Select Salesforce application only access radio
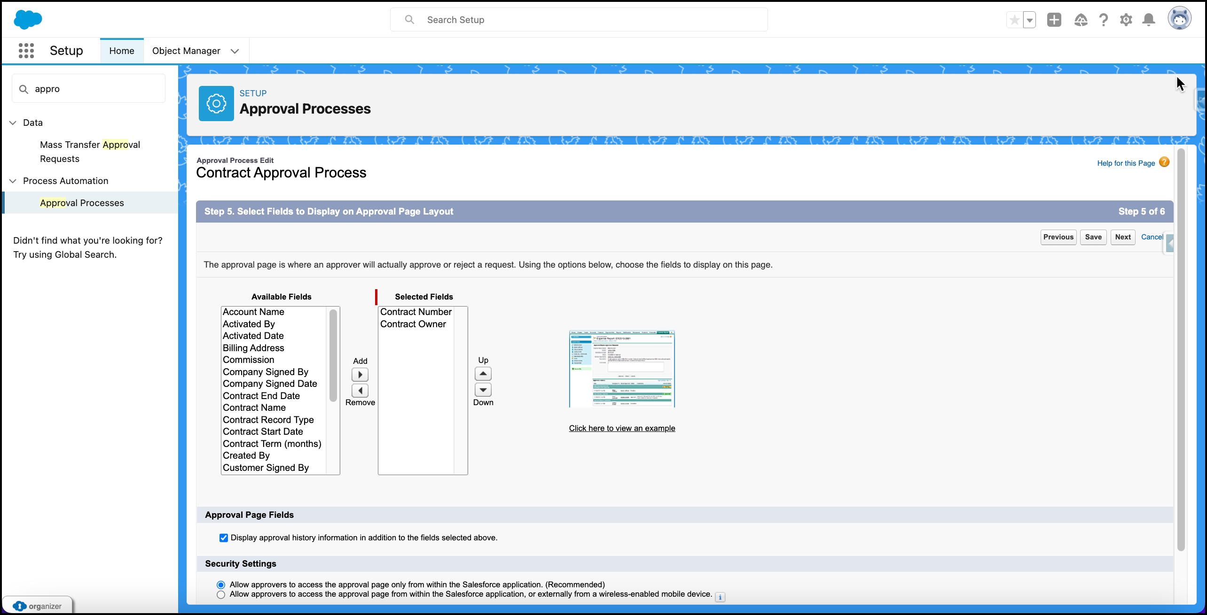This screenshot has height=615, width=1207. tap(221, 585)
